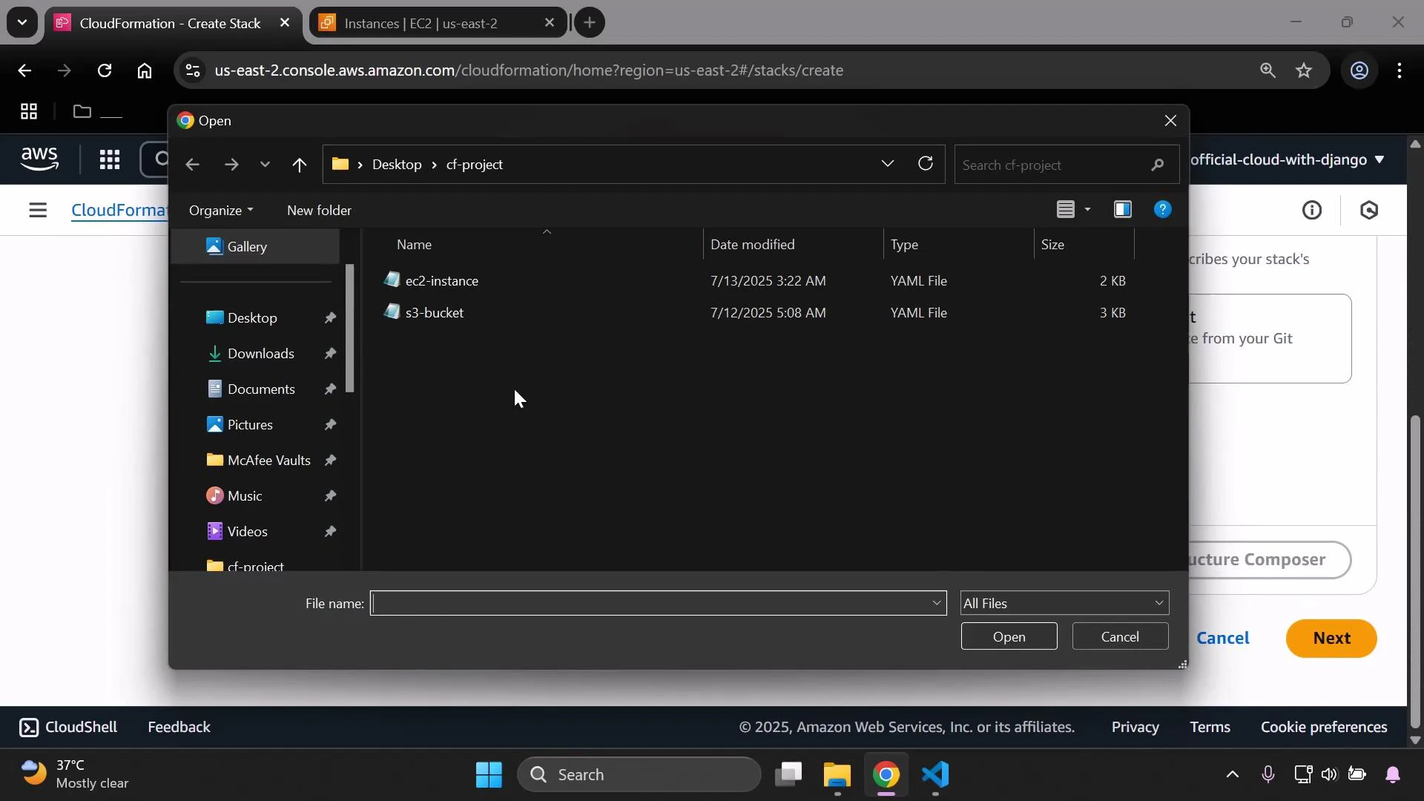Click the Feedback link at the bottom

coord(178,727)
